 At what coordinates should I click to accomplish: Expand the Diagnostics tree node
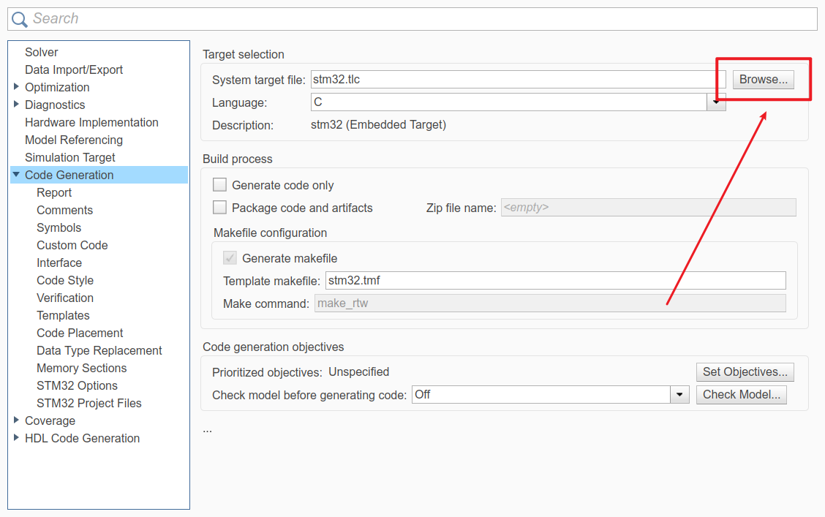pos(17,105)
